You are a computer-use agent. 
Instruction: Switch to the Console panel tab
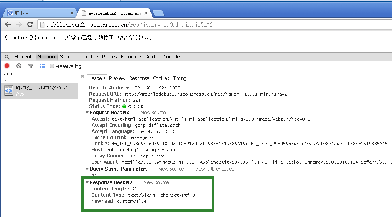[171, 57]
